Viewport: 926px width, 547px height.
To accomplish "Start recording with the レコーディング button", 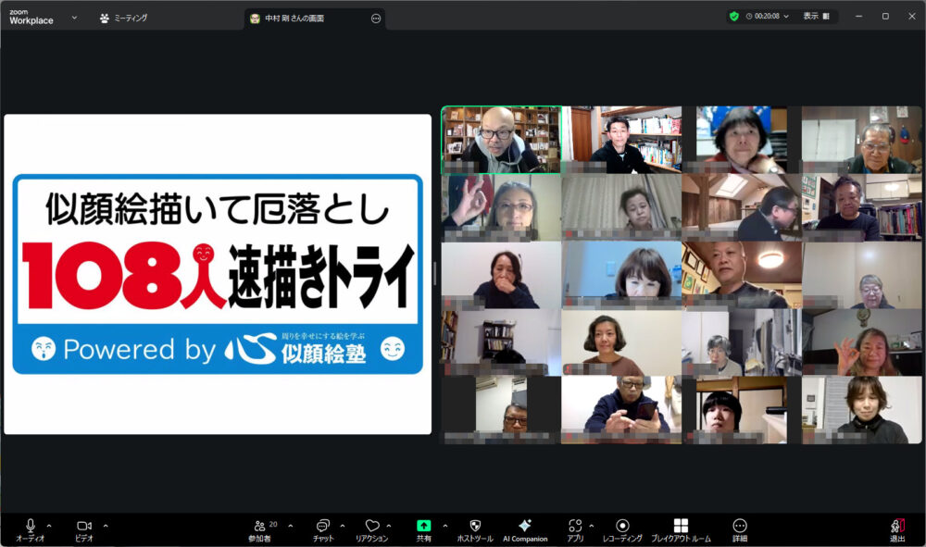I will (622, 526).
